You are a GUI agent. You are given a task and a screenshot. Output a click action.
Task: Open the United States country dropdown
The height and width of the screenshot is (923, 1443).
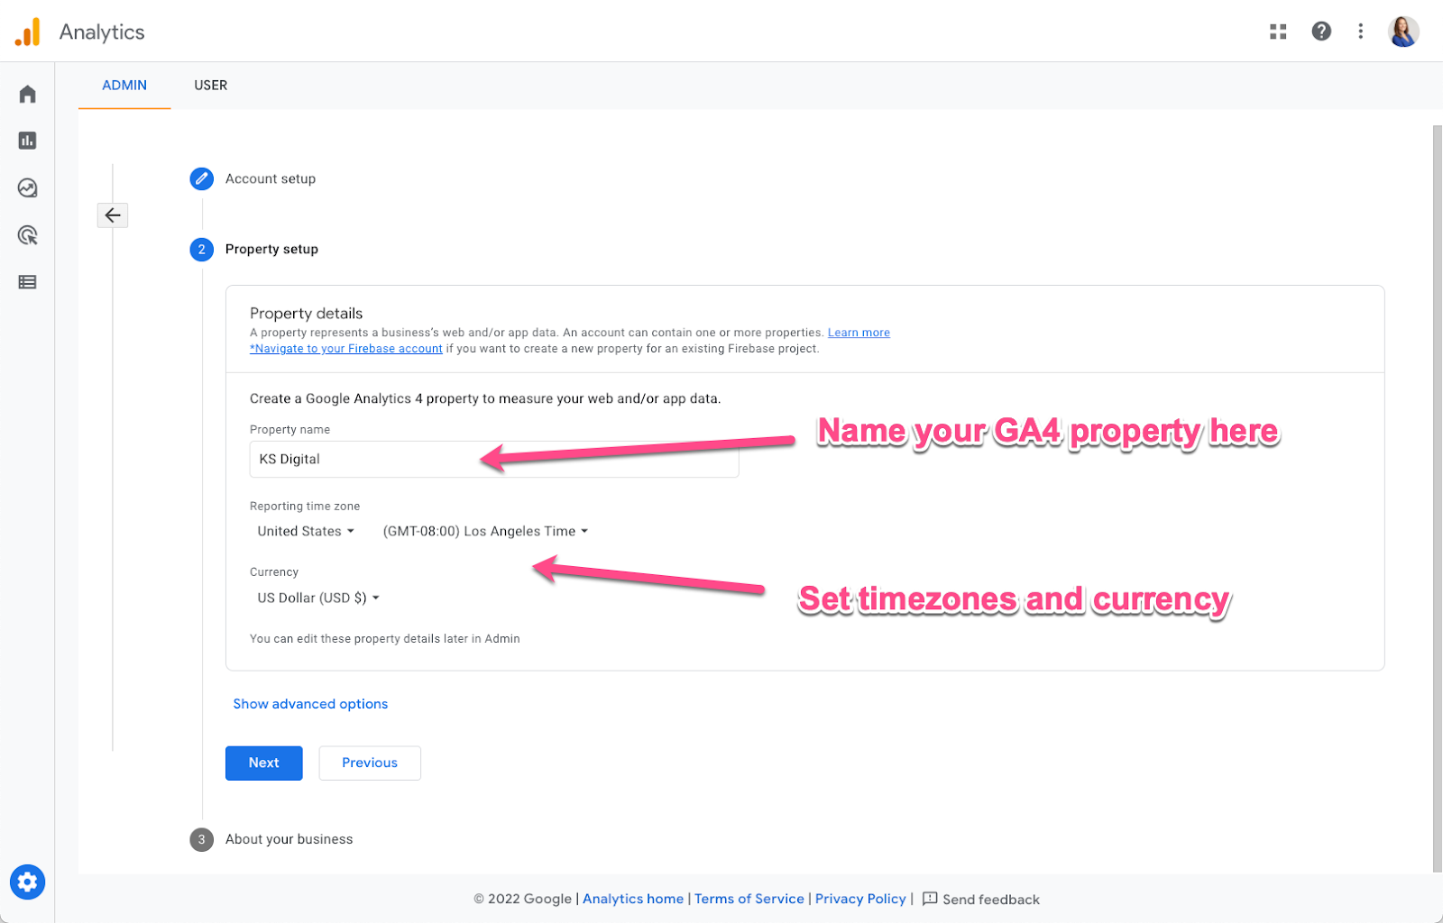click(x=306, y=532)
